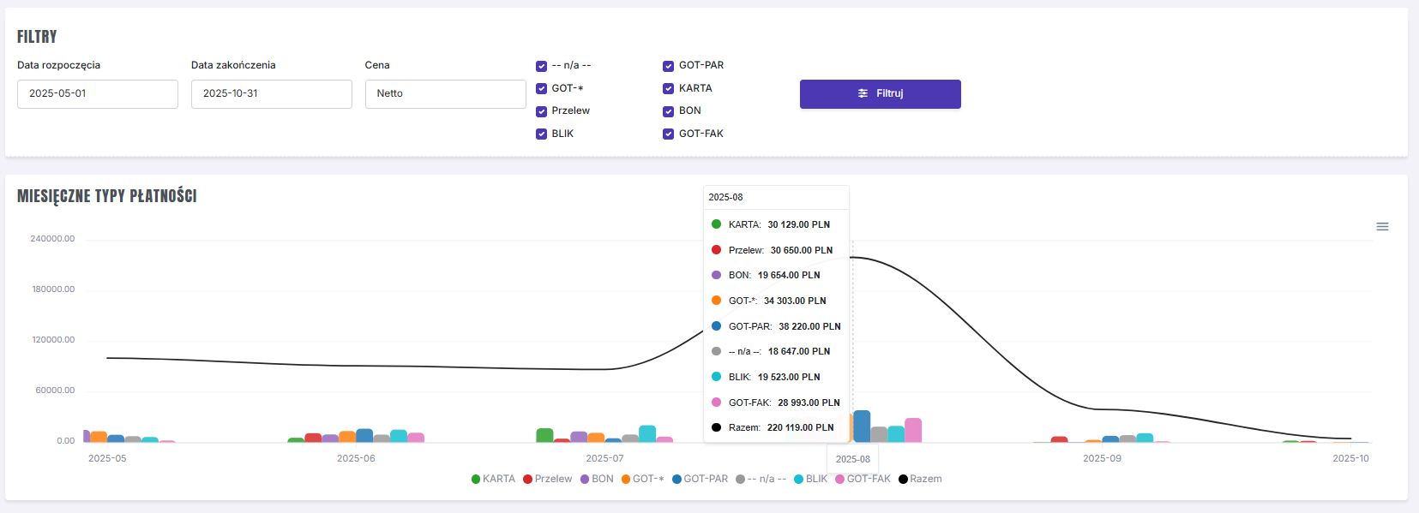Open the chart hamburger menu icon
This screenshot has height=513, width=1419.
[1382, 227]
